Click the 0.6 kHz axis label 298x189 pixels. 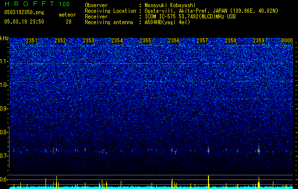[x=4, y=180]
